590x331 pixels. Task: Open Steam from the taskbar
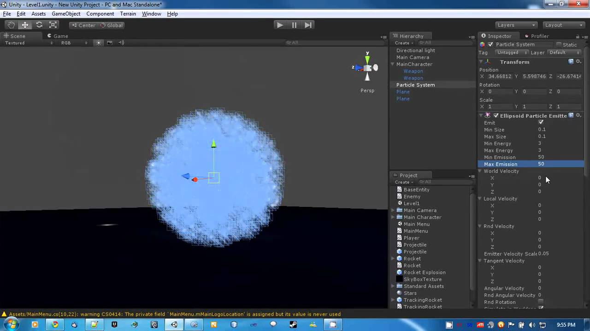coord(293,325)
